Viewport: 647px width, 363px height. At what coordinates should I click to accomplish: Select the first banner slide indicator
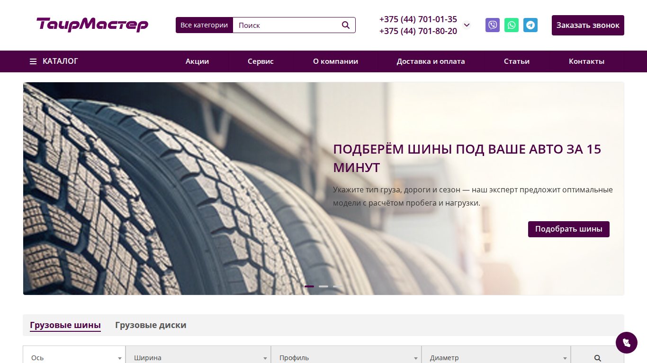point(309,286)
